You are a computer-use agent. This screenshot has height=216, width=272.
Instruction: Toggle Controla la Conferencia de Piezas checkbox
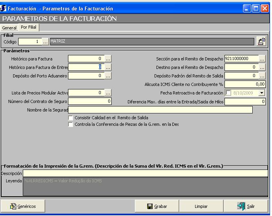[x=70, y=125]
